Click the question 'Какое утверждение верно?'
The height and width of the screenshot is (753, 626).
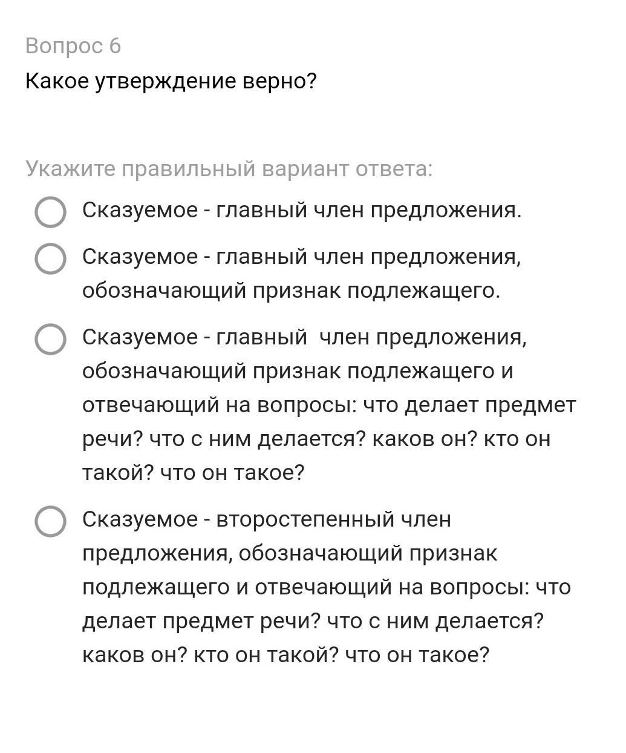click(x=171, y=81)
